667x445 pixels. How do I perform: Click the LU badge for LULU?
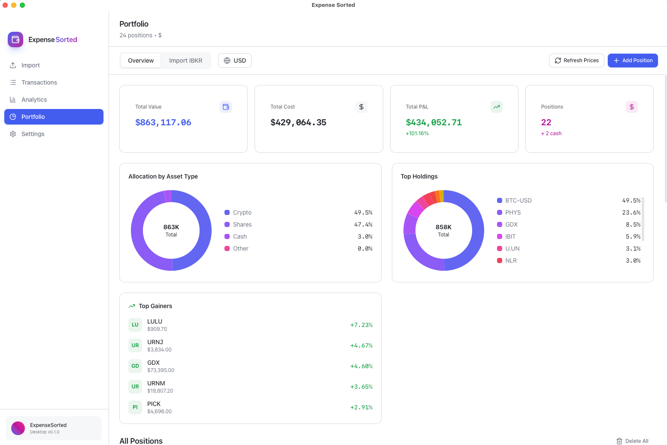pos(135,325)
